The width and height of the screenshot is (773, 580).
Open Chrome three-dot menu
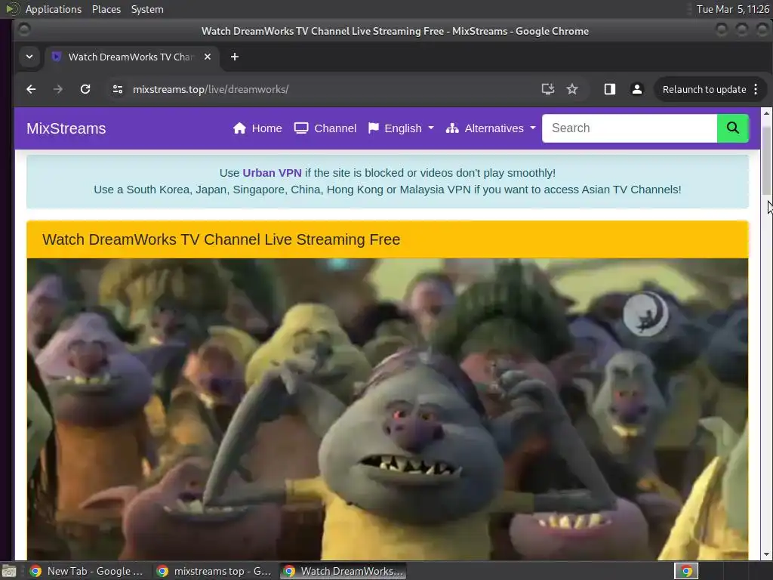(x=756, y=89)
